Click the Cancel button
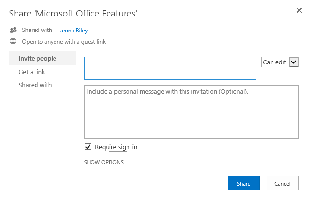 click(283, 183)
